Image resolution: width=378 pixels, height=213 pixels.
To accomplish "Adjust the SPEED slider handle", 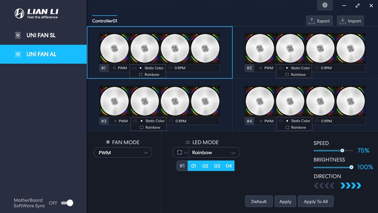I will click(x=342, y=151).
